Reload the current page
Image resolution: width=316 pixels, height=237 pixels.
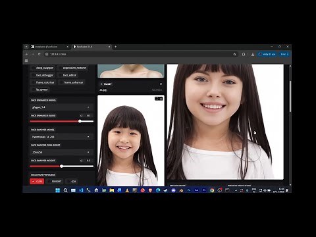(x=39, y=54)
